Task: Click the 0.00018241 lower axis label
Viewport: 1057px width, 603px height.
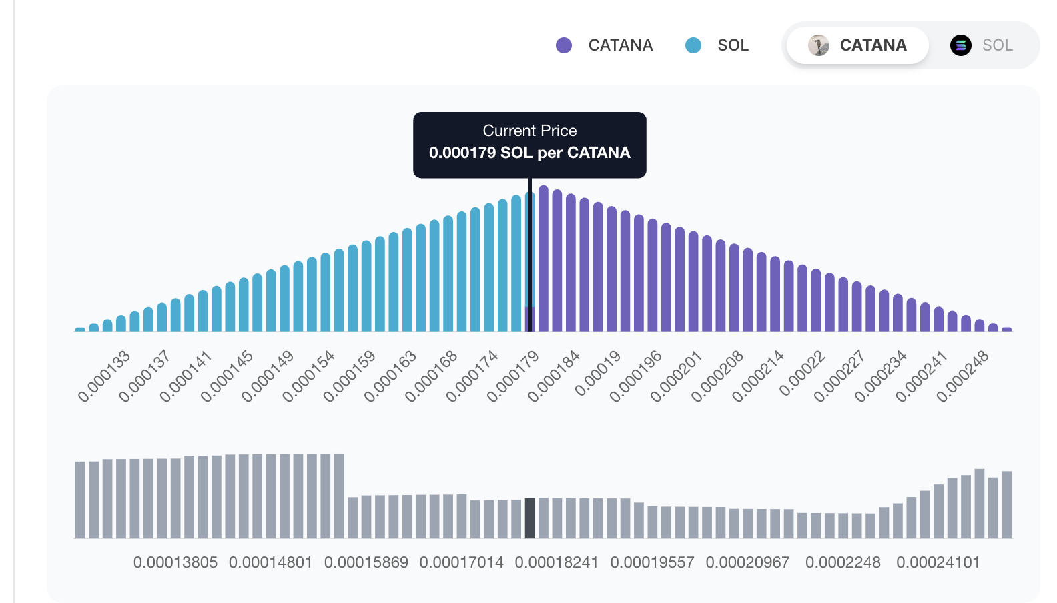Action: pyautogui.click(x=557, y=562)
